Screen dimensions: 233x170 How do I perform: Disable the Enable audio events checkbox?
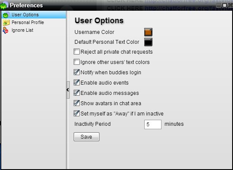point(77,82)
